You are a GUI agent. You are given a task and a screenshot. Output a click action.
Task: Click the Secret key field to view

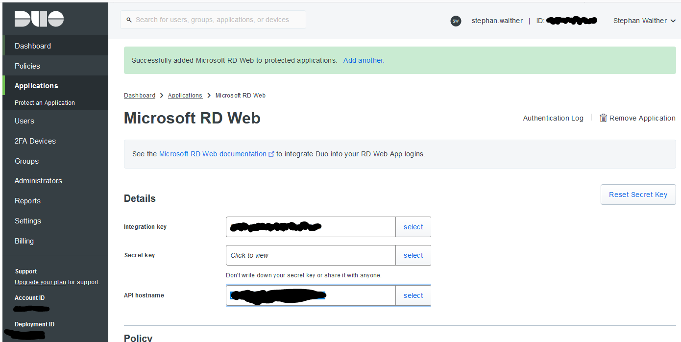311,255
